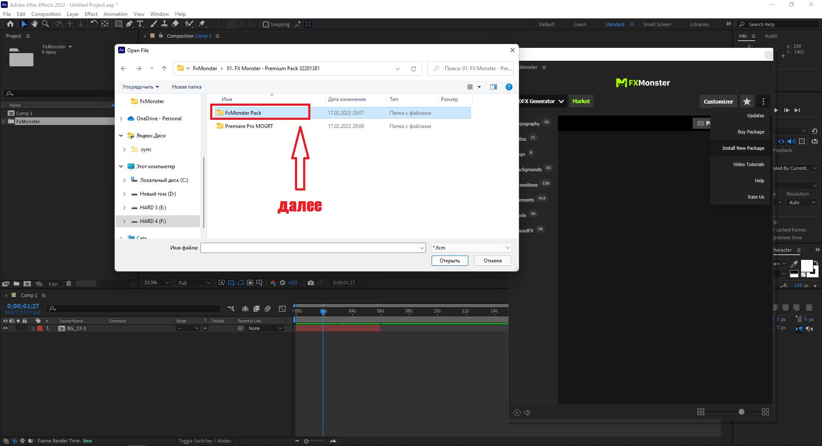
Task: Toggle the Motion Blur switch in the timeline
Action: (x=268, y=309)
